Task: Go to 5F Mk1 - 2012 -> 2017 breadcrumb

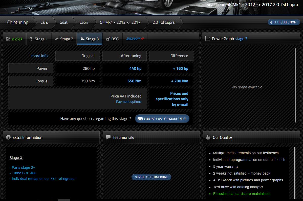Action: pos(120,22)
